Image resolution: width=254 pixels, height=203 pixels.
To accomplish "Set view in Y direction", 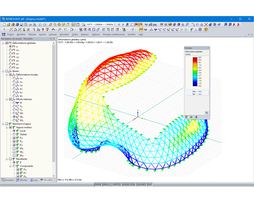I will click(x=108, y=30).
